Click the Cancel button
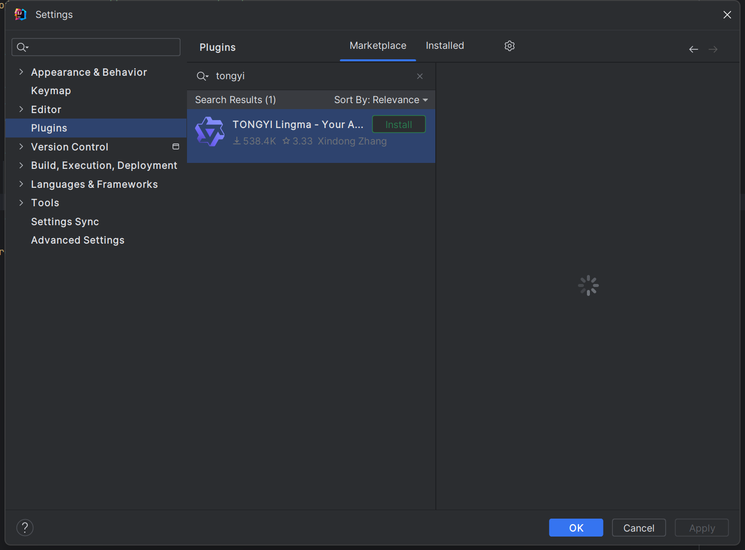The width and height of the screenshot is (745, 550). point(639,528)
